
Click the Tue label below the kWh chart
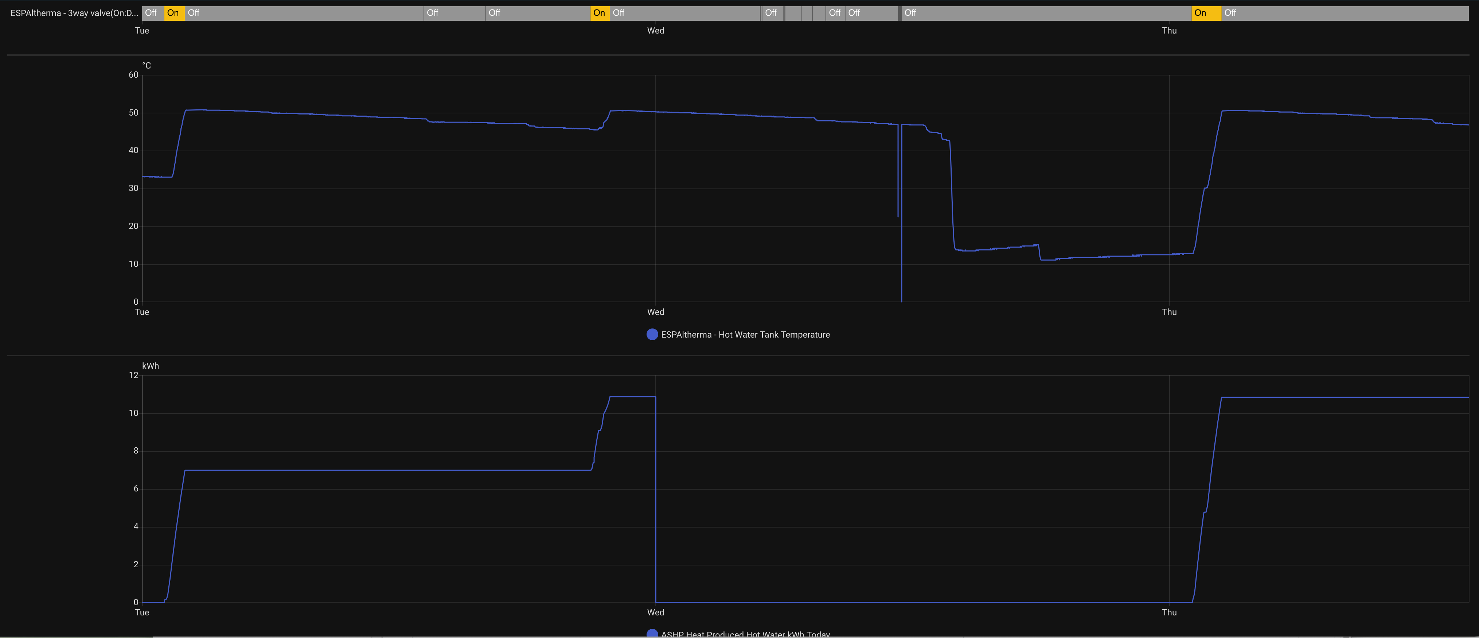click(142, 612)
